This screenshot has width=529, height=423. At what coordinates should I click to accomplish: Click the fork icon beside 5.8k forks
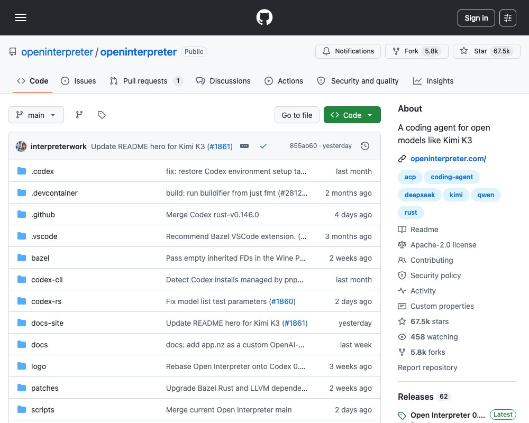(402, 352)
